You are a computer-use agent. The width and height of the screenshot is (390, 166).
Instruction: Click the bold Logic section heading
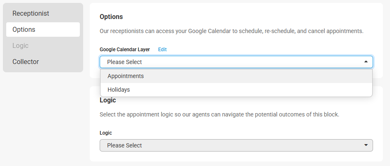(108, 100)
